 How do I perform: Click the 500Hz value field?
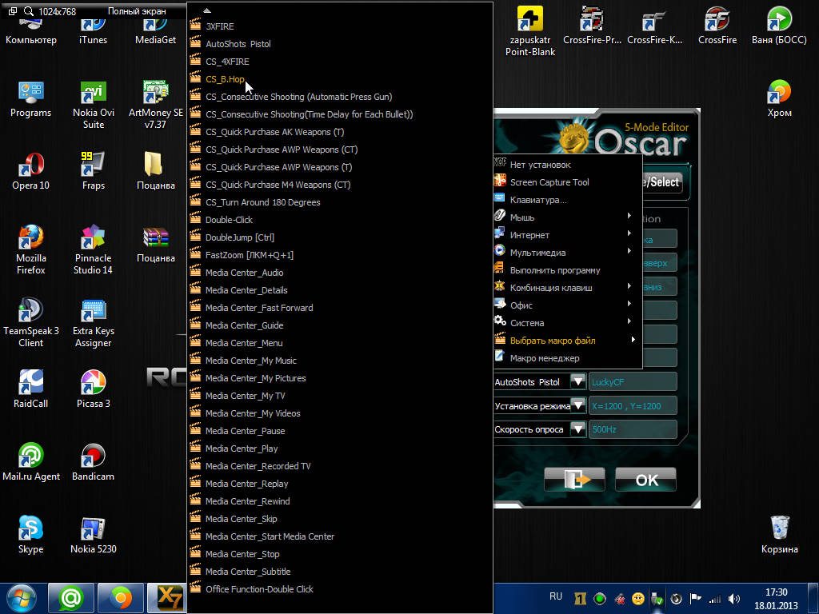633,429
